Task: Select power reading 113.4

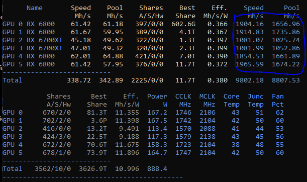Action: coord(157,129)
